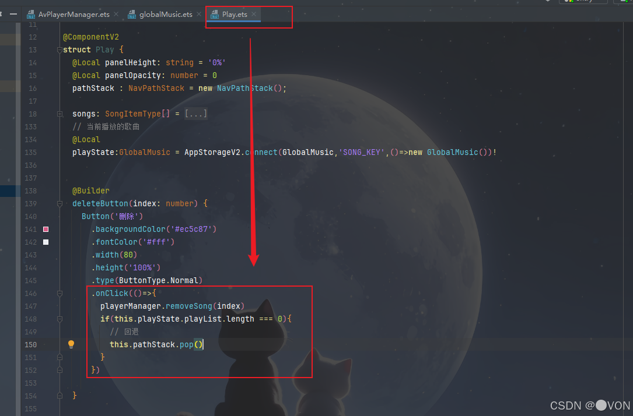Click the NavPathStack type on line 16

[156, 89]
